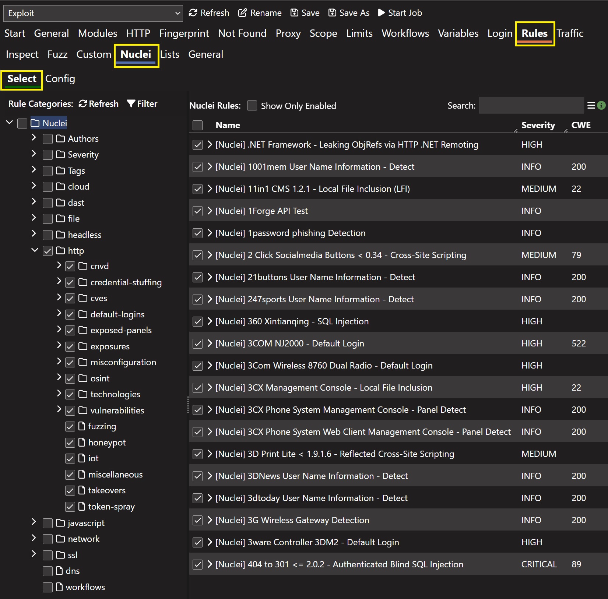Open the Config sub-tab

60,79
